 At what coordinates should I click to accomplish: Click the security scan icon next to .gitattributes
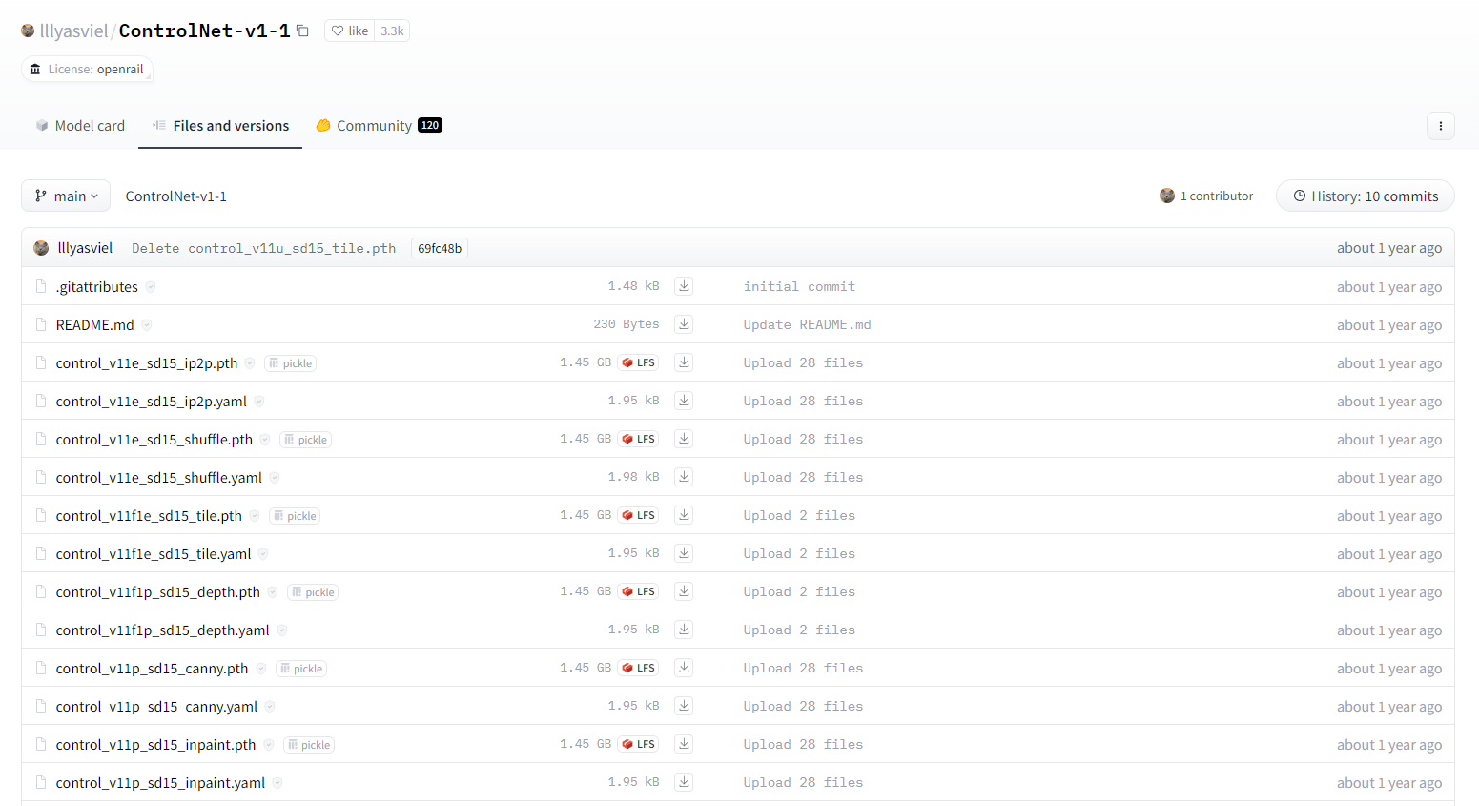(151, 286)
